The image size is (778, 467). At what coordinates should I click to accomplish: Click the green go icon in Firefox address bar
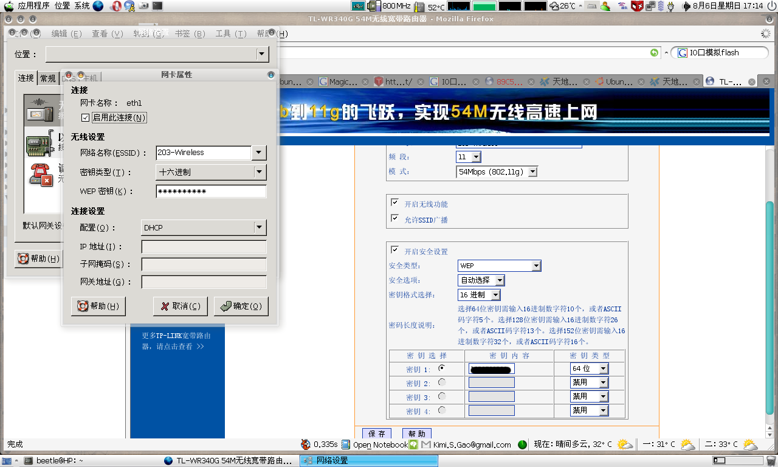pos(654,53)
